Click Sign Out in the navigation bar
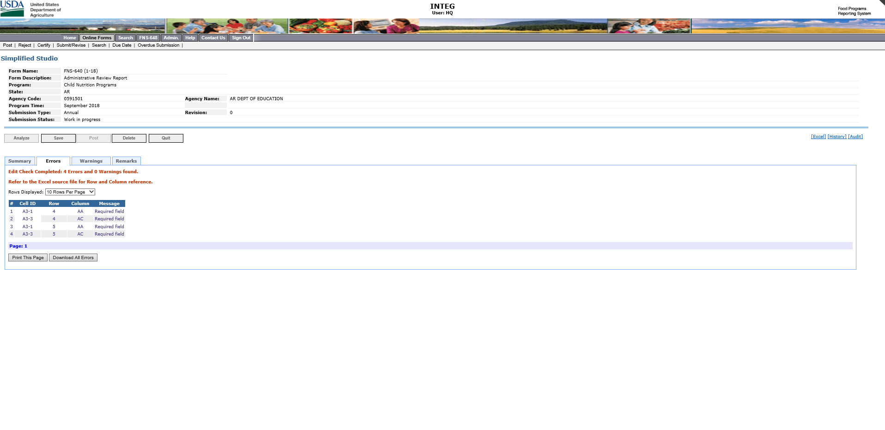 pos(241,38)
